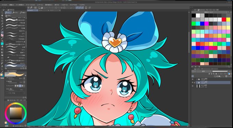Viewport: 233px width, 128px height.
Task: Create a new layer folder
Action: click(219, 76)
